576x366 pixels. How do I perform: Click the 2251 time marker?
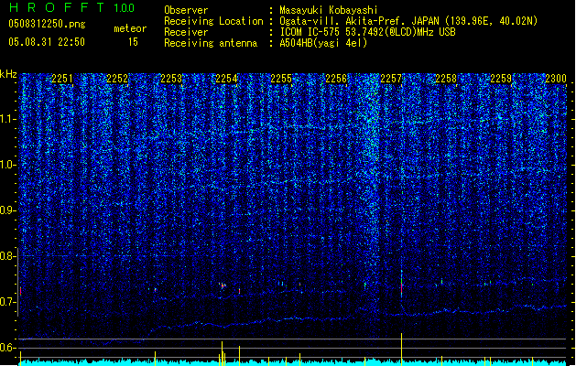[x=62, y=79]
